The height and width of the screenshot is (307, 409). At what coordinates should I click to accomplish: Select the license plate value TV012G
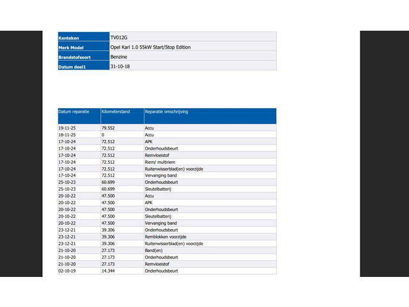point(119,38)
